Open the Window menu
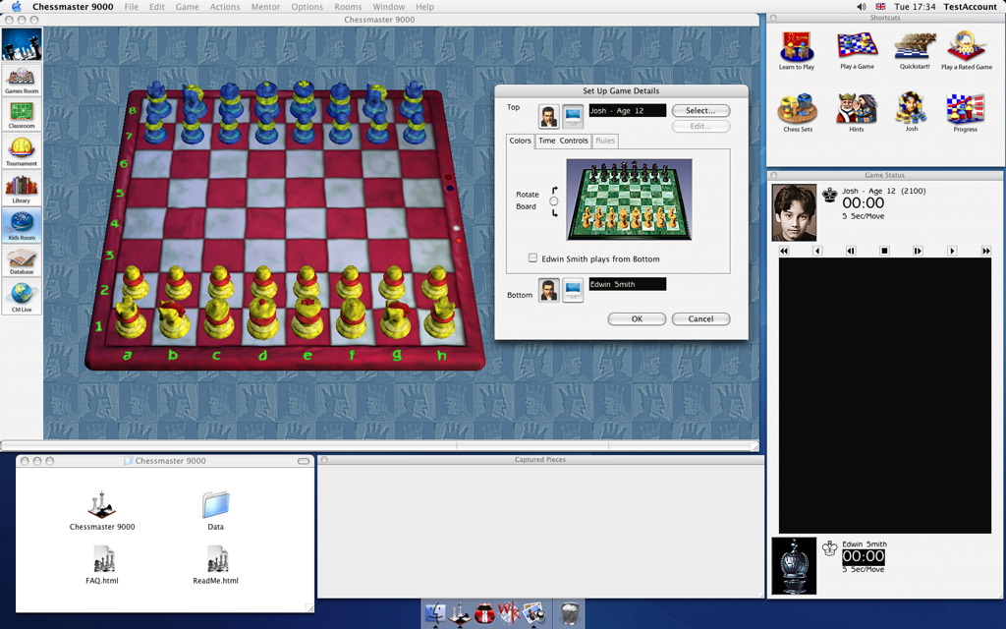The image size is (1006, 629). (389, 7)
